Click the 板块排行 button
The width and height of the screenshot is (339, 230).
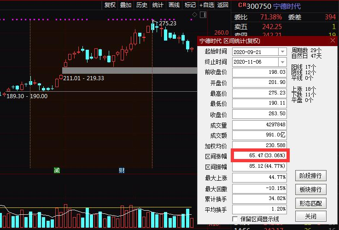click(311, 189)
